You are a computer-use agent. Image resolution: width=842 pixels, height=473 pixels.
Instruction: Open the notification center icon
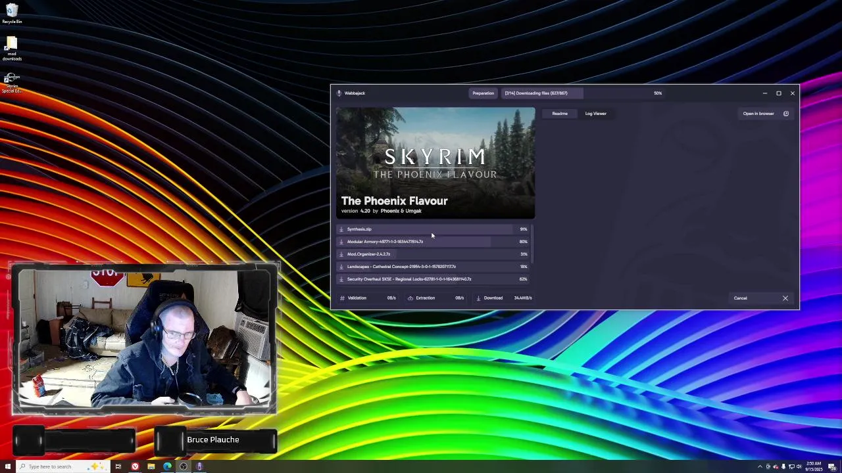[x=832, y=466]
